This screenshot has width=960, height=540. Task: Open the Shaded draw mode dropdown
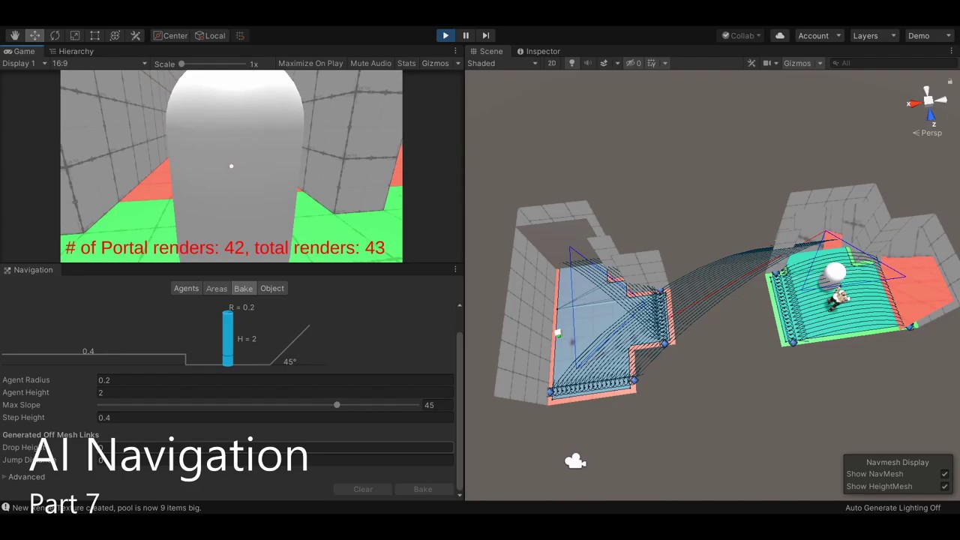coord(502,63)
